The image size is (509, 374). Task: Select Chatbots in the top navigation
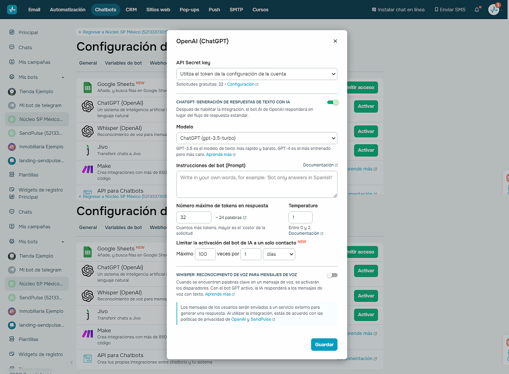[x=106, y=9]
